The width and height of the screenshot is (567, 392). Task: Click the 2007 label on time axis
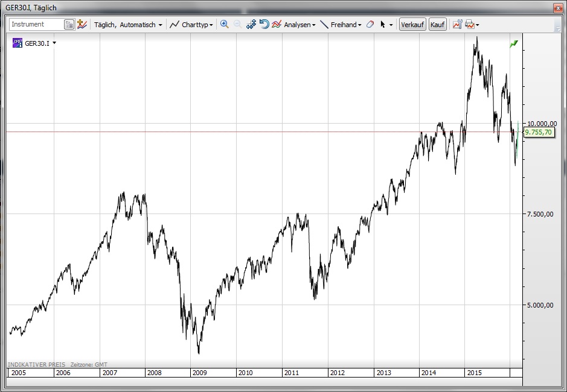click(109, 373)
